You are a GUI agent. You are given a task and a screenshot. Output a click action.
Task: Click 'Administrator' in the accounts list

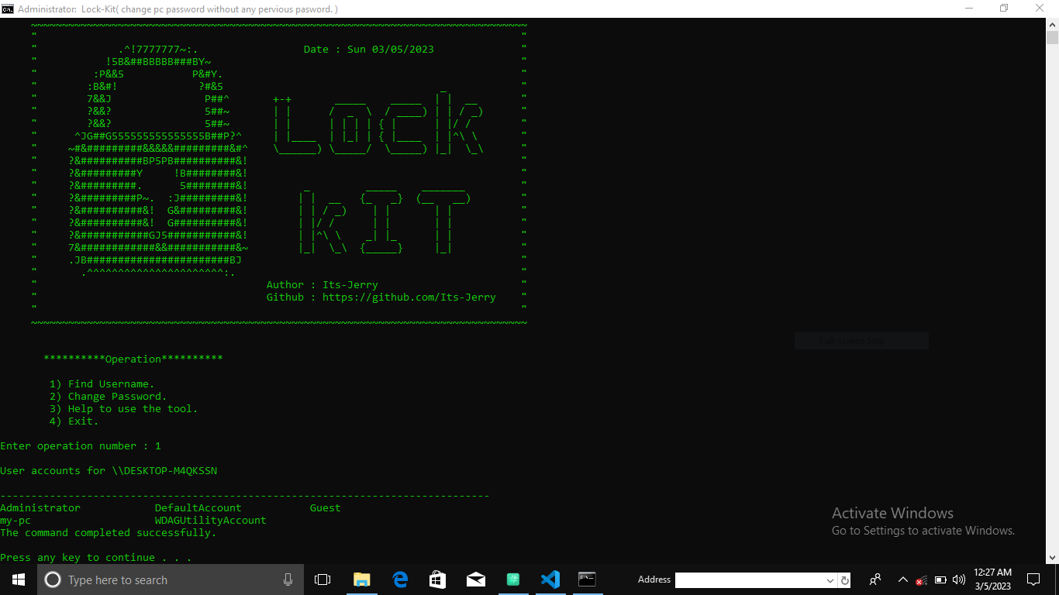pos(40,507)
